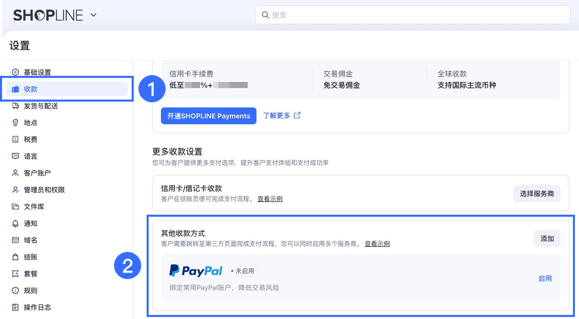
Task: Click the operation log document icon
Action: tap(15, 307)
